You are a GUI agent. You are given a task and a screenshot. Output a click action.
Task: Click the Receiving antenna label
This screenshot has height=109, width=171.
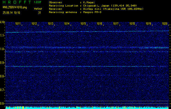click(63, 12)
